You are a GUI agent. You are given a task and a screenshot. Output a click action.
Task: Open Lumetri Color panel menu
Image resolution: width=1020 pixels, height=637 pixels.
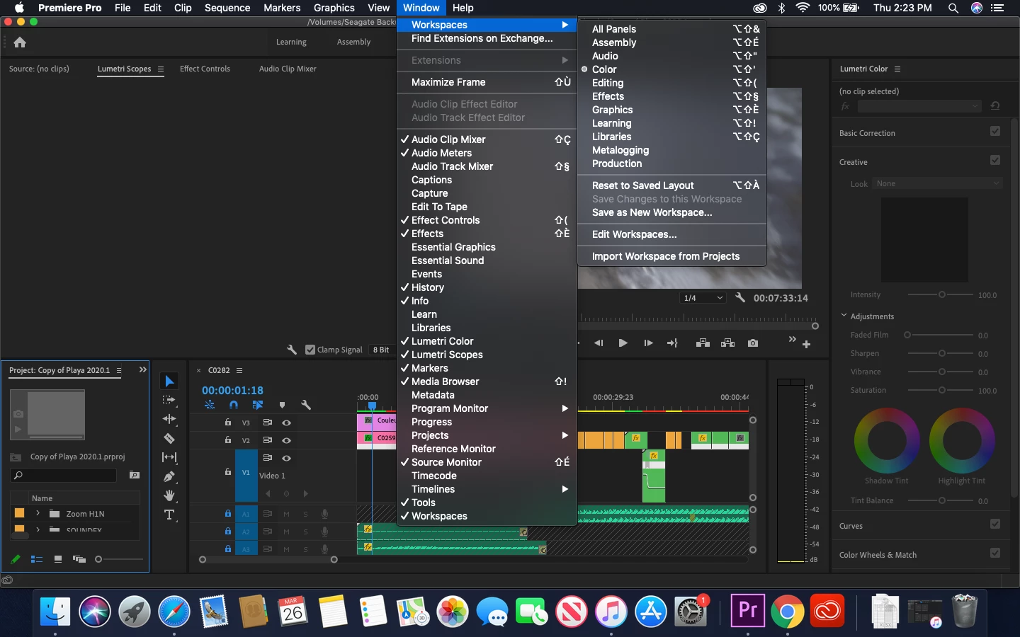(x=897, y=69)
